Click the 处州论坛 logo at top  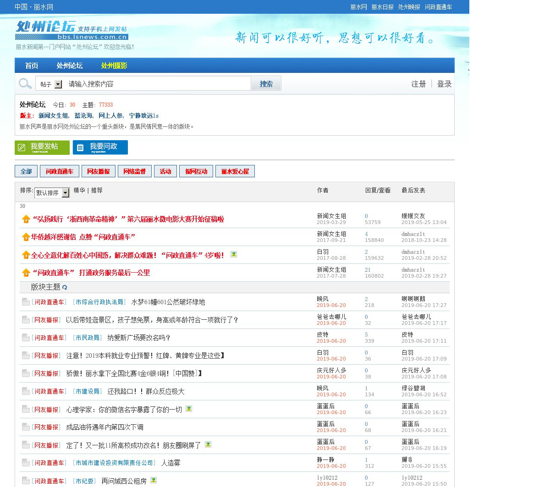tap(71, 30)
